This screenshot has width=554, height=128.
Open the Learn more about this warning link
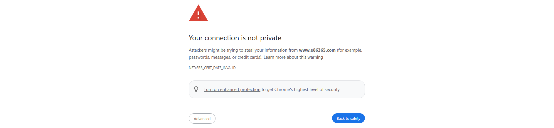293,57
